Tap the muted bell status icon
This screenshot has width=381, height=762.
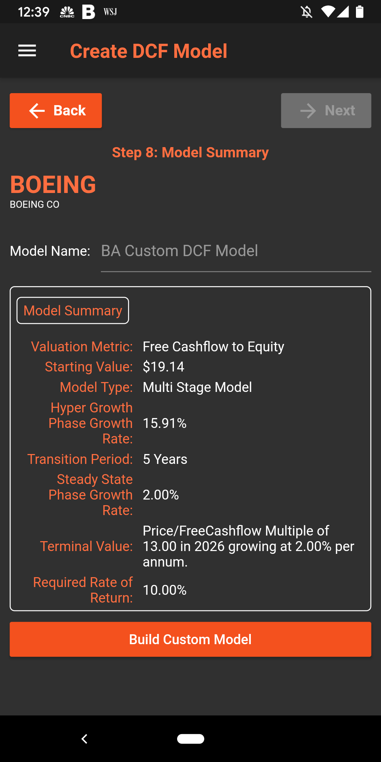[x=307, y=12]
